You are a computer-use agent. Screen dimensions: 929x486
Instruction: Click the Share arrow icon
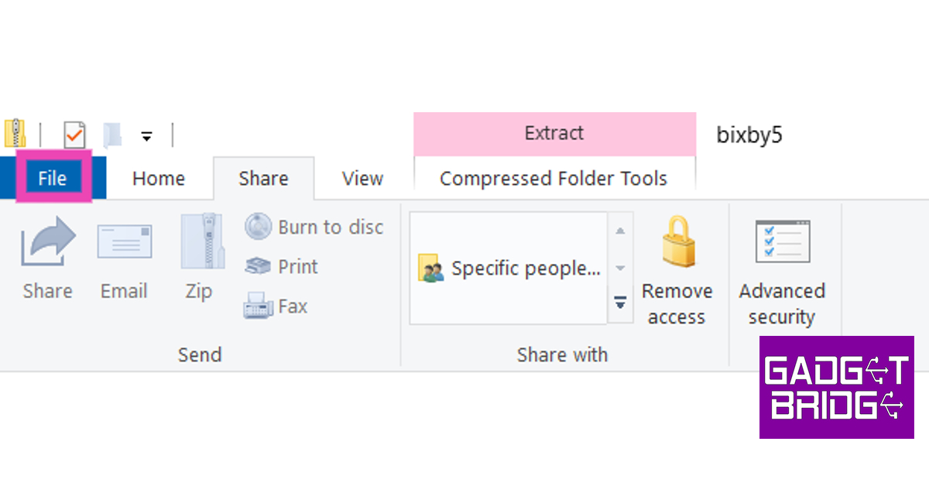coord(48,242)
